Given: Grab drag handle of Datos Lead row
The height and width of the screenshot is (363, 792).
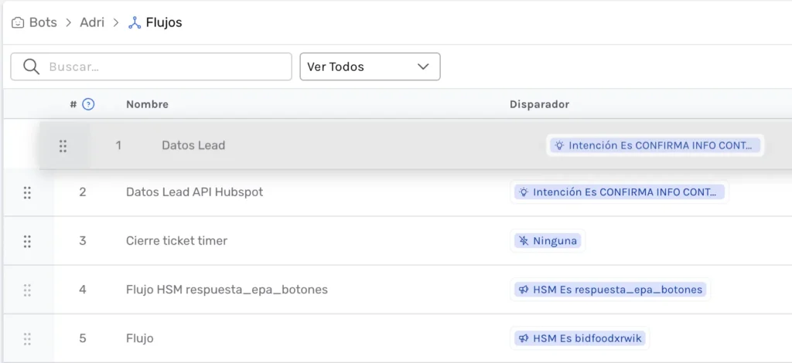Looking at the screenshot, I should [x=63, y=145].
